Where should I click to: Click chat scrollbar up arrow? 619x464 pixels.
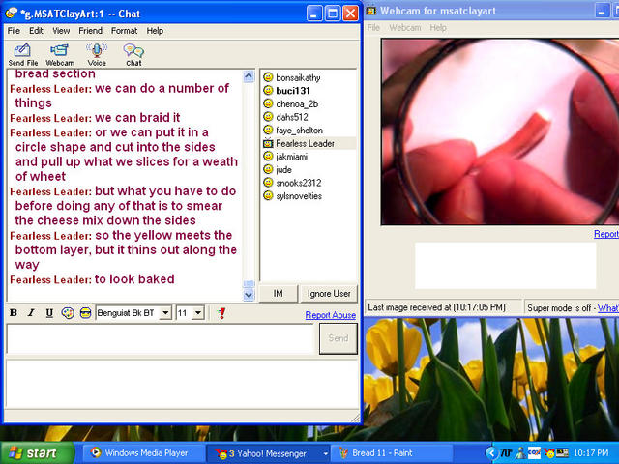[249, 76]
